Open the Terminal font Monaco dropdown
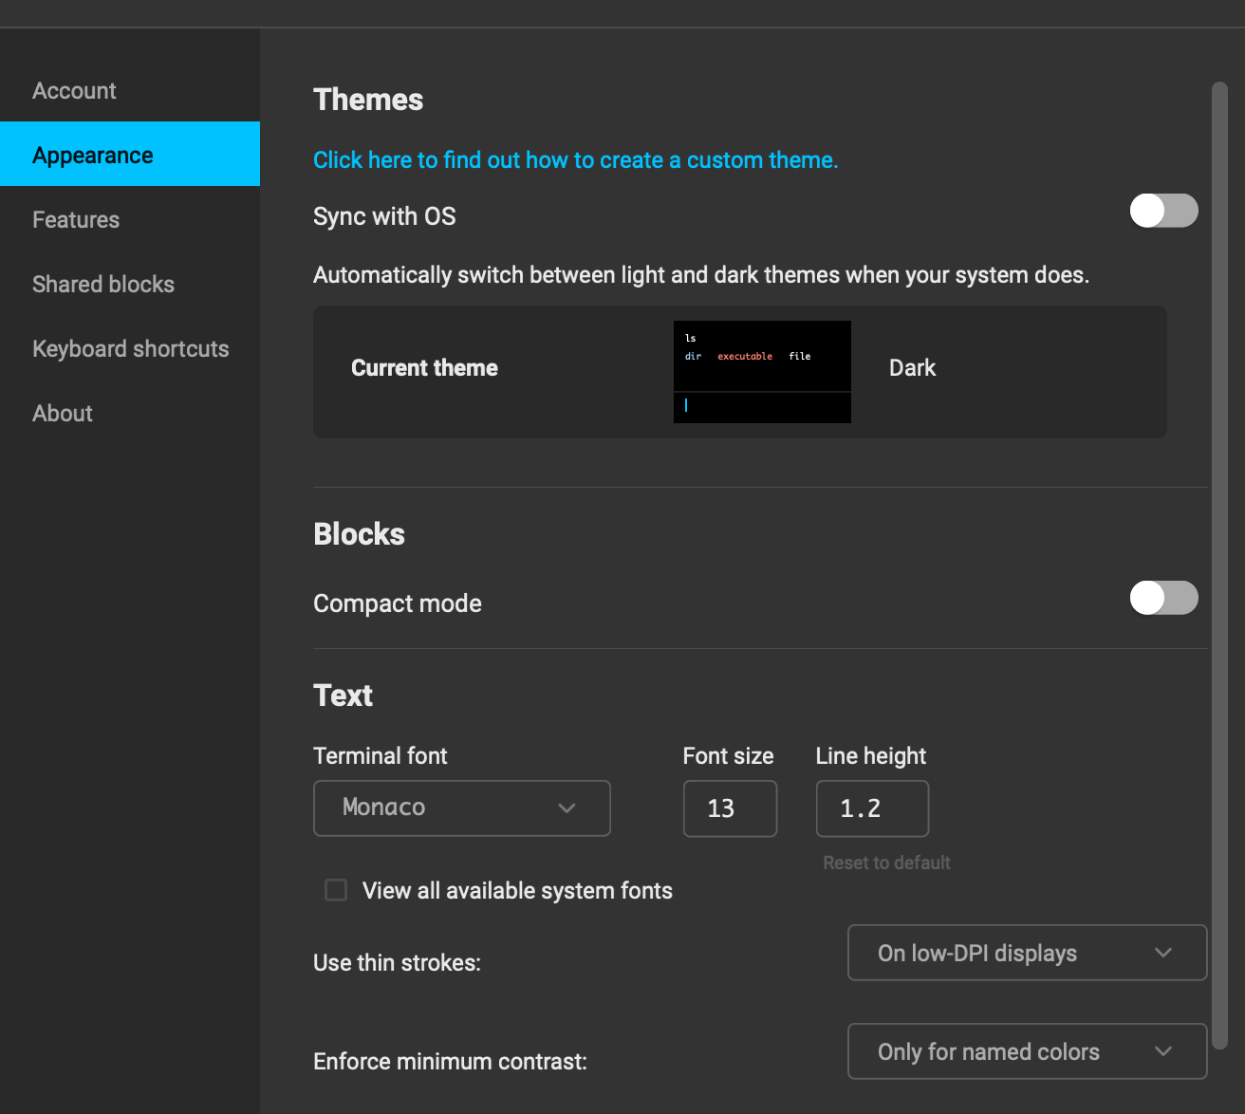The image size is (1245, 1114). click(x=461, y=808)
